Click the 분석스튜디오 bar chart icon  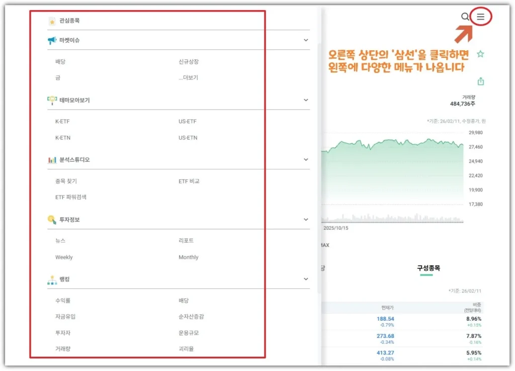[x=52, y=160]
